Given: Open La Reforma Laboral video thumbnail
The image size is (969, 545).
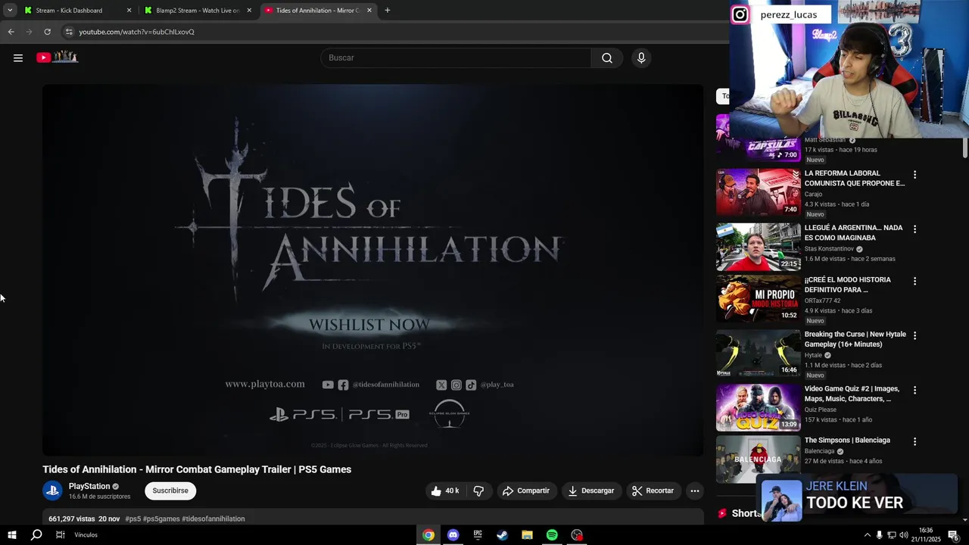Looking at the screenshot, I should 758,192.
